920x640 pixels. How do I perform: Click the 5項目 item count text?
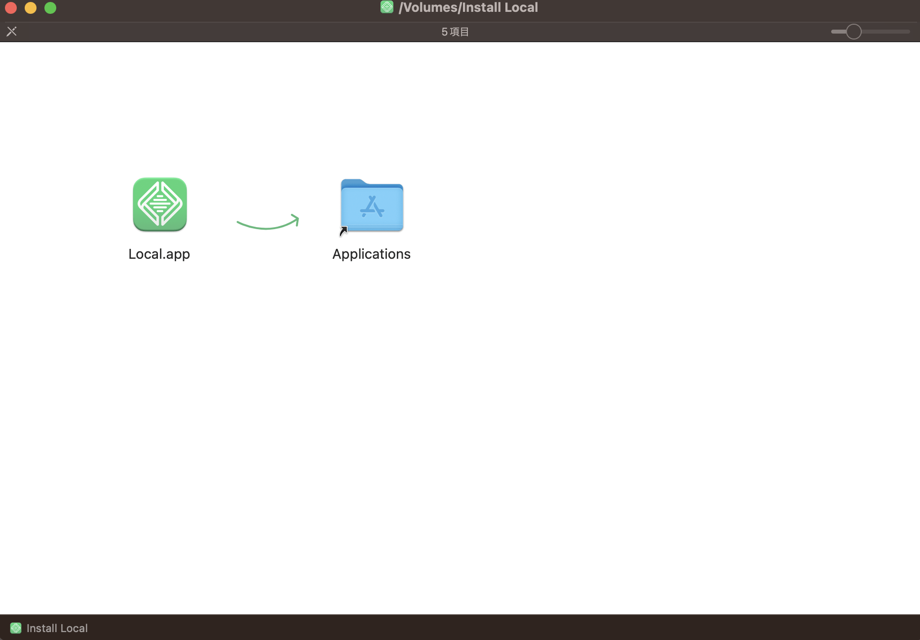click(455, 32)
